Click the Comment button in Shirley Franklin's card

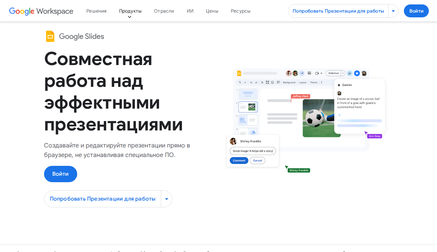pos(239,160)
